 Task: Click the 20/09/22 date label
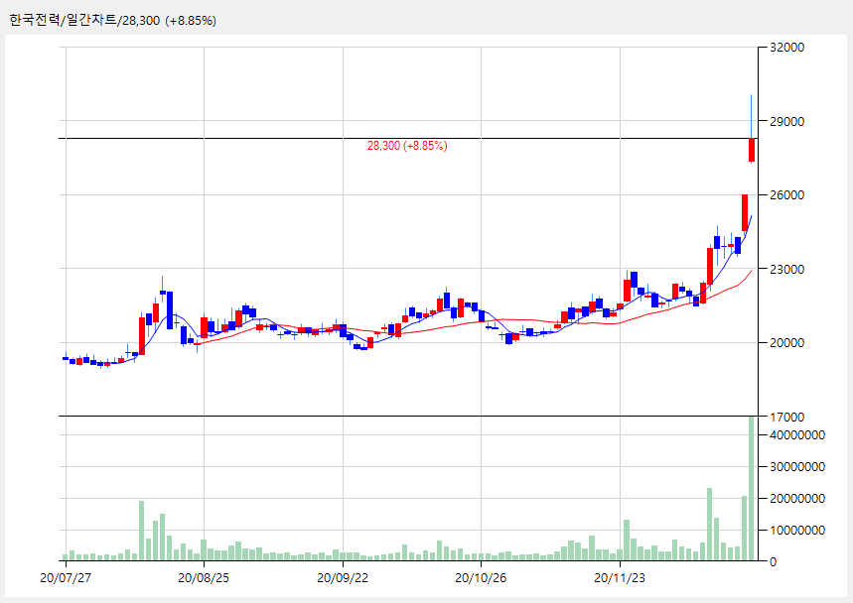343,577
